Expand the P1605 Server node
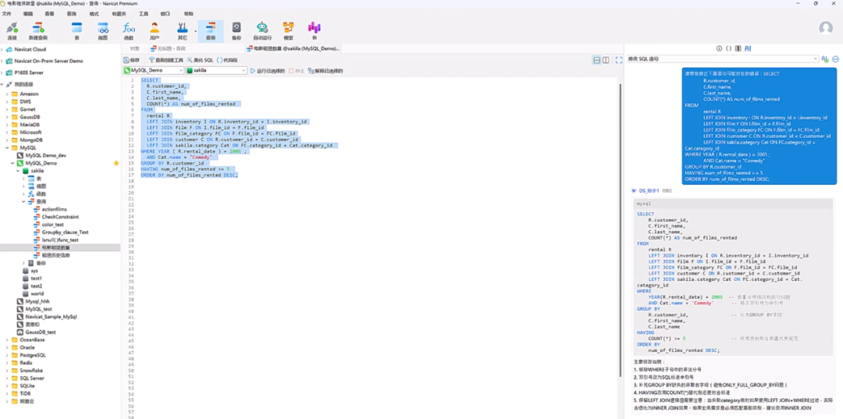The width and height of the screenshot is (843, 419). [2, 73]
